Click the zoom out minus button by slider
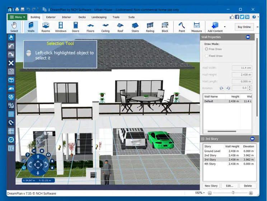267x201 pixels. (x=210, y=193)
